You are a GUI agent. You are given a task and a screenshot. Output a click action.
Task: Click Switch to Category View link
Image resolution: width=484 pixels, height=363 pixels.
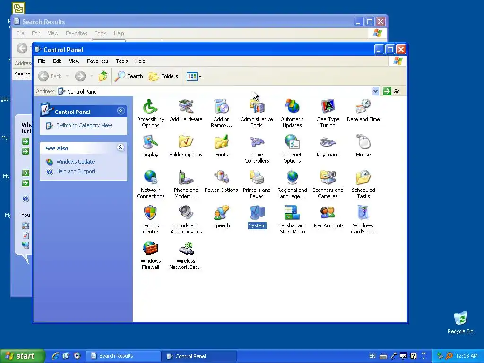(x=84, y=125)
